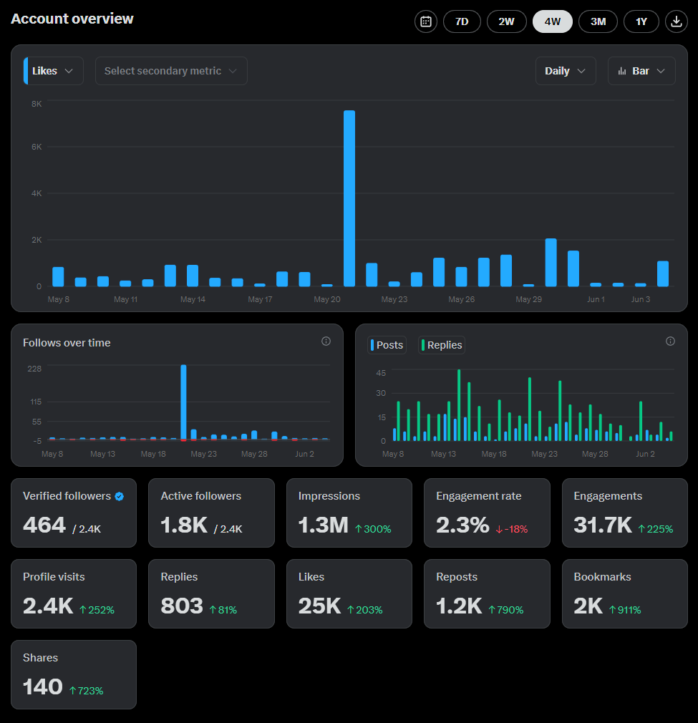
Task: Click the tallest bar in Follows over time
Action: [x=183, y=402]
